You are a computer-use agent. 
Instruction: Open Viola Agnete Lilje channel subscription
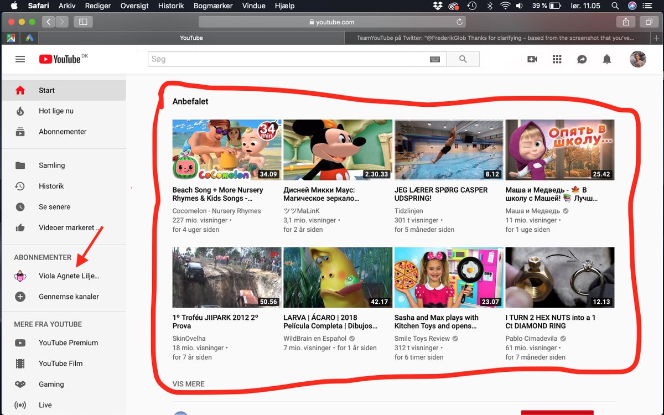tap(64, 276)
